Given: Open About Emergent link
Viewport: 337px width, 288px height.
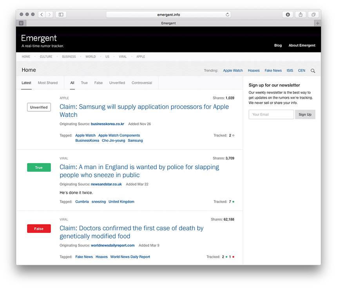Looking at the screenshot, I should (302, 45).
